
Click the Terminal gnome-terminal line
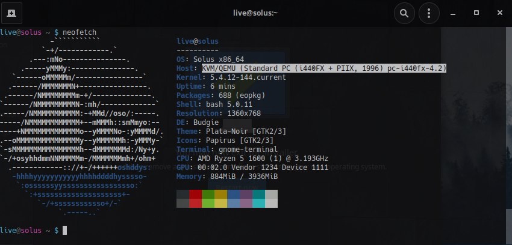pos(227,150)
